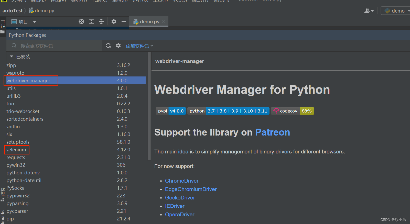Click the locate/select opened file target icon
Viewport: 410px width, 224px height.
tap(81, 21)
